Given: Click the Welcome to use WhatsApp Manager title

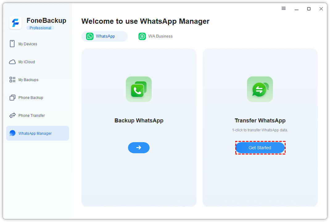Looking at the screenshot, I should (x=146, y=21).
